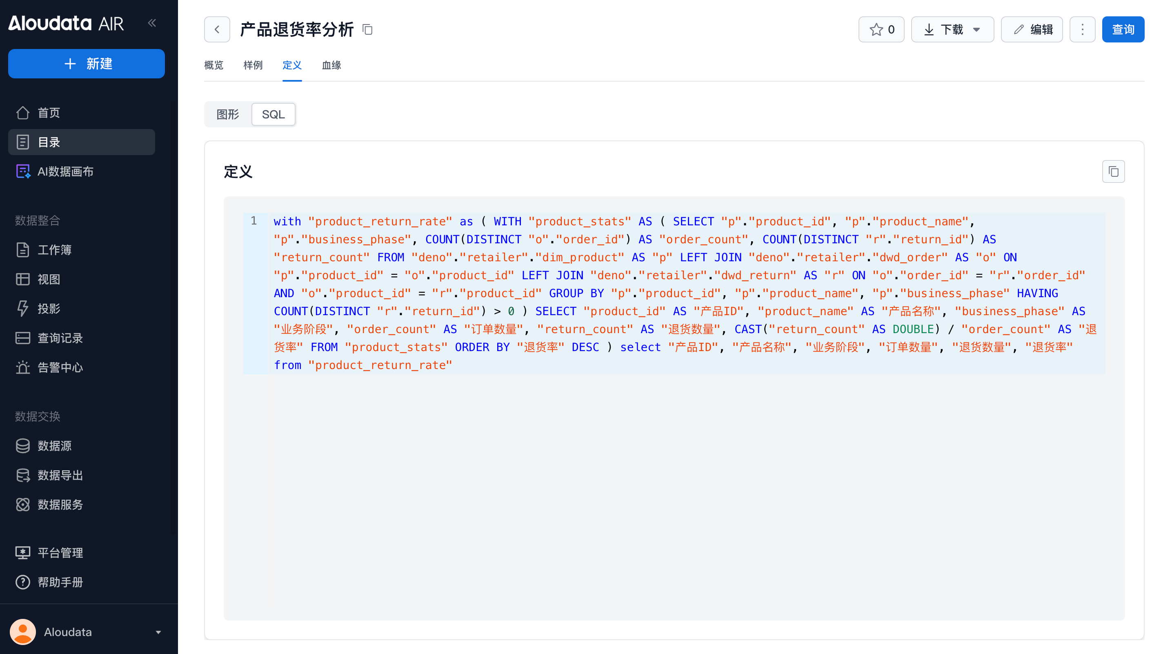
Task: Copy the SQL definition with the panel copy icon
Action: [1113, 171]
